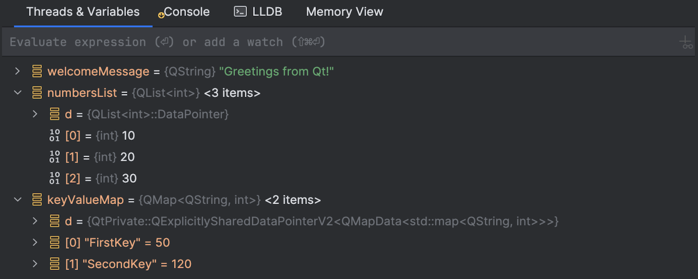Expand the "SecondKey" map entry
Image resolution: width=698 pixels, height=279 pixels.
click(35, 264)
